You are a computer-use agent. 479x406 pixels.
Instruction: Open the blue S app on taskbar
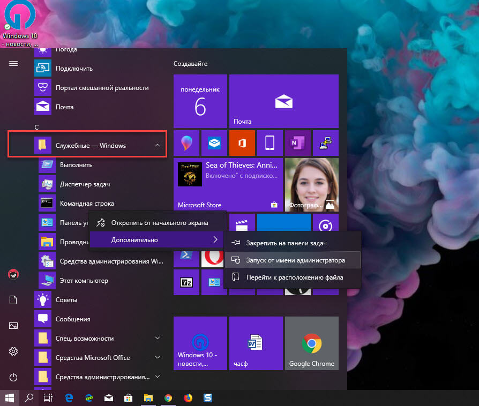[x=208, y=398]
